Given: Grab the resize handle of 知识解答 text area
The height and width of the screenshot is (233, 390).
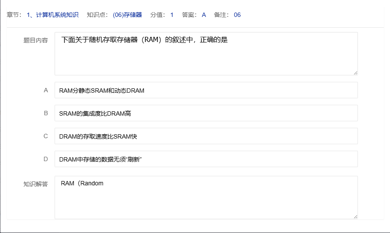Looking at the screenshot, I should (355, 216).
